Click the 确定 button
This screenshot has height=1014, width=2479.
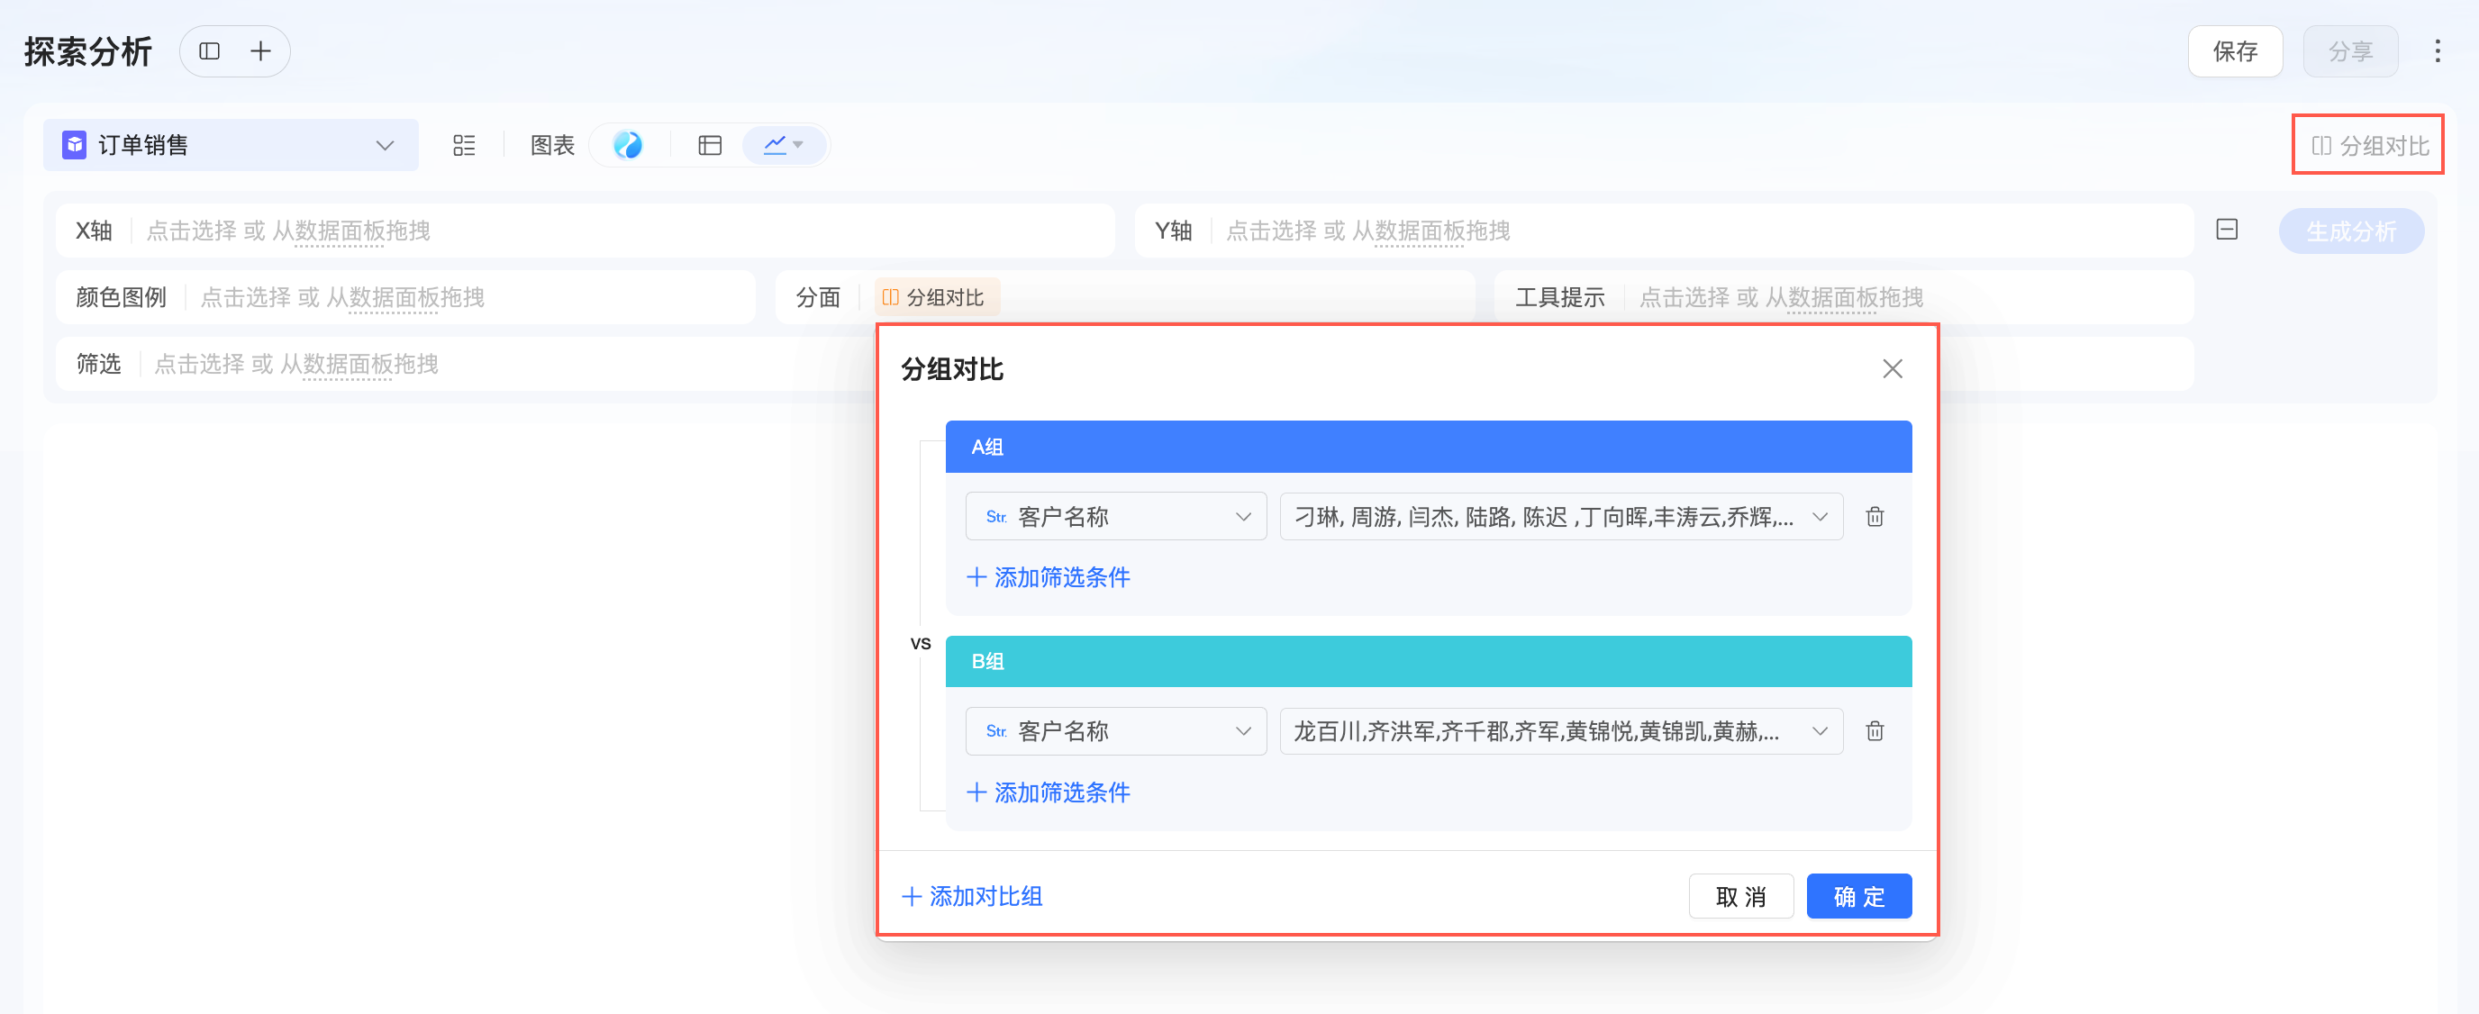click(1858, 897)
